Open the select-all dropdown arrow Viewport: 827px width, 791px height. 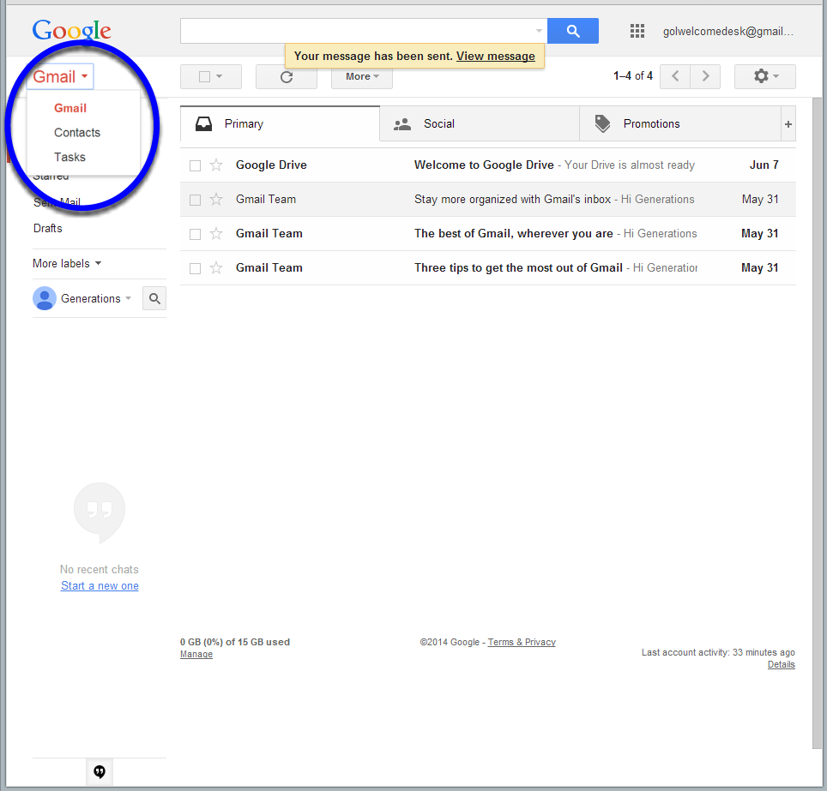[x=220, y=77]
